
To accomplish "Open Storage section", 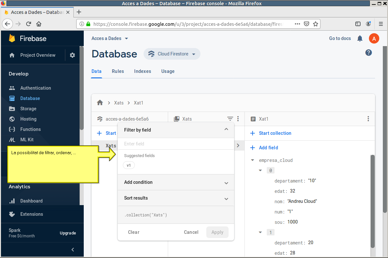I will pyautogui.click(x=28, y=109).
